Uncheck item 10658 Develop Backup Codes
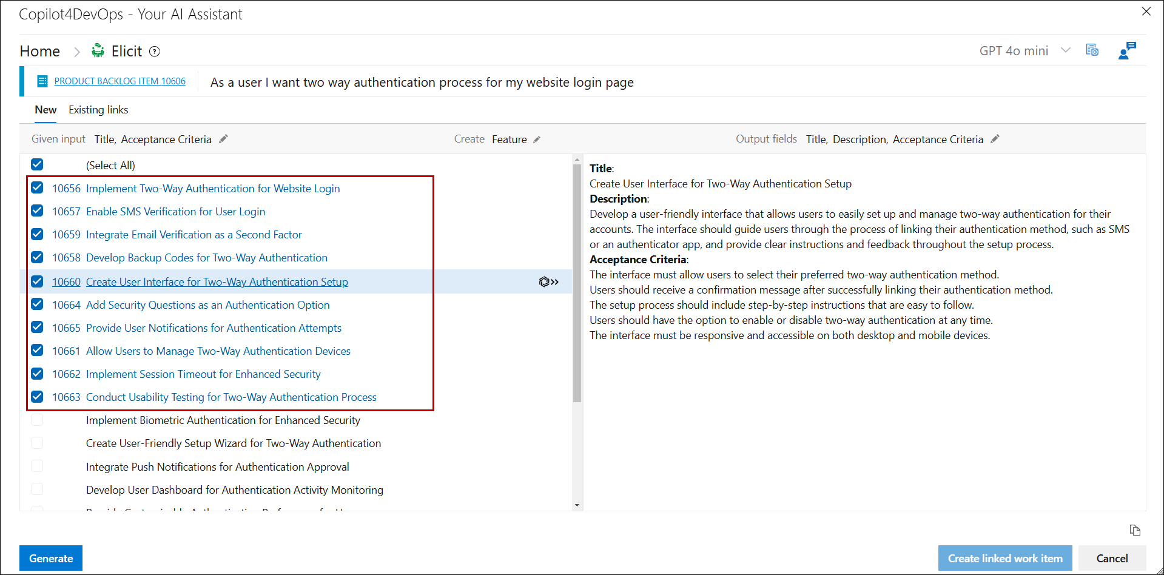The height and width of the screenshot is (575, 1164). [37, 257]
